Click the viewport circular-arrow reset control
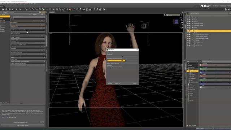Screen dimensions: 231x130 coord(182,27)
